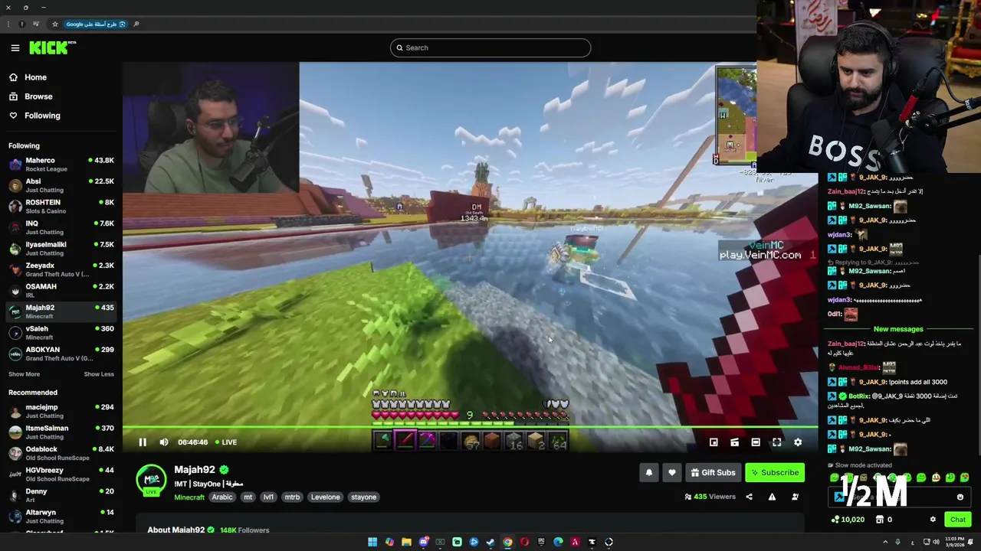
Task: Open vSaleh Minecraft channel
Action: click(x=61, y=333)
